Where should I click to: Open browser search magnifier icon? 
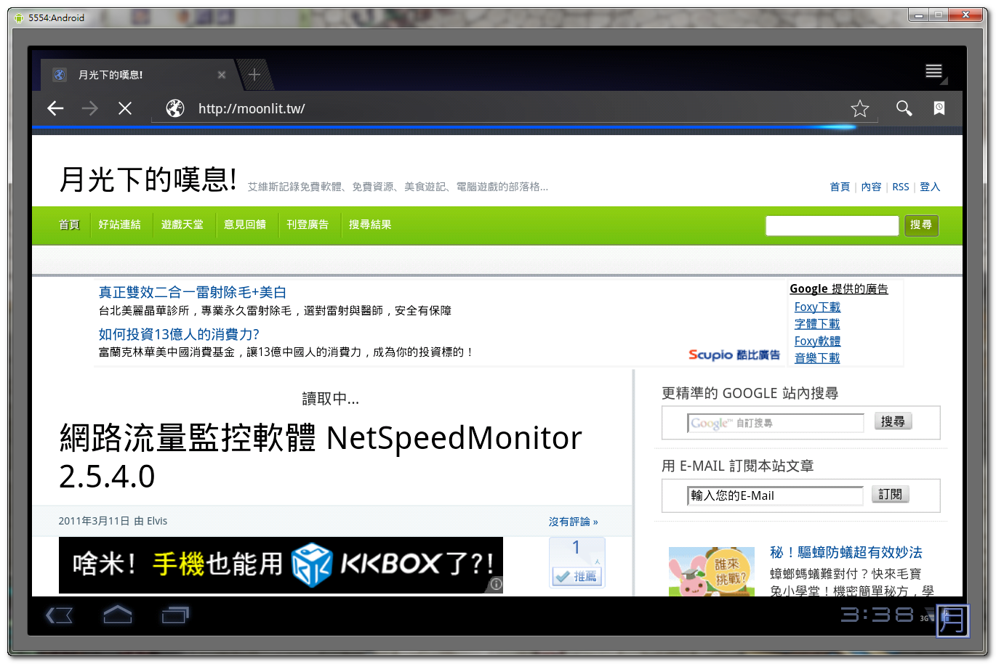click(904, 108)
